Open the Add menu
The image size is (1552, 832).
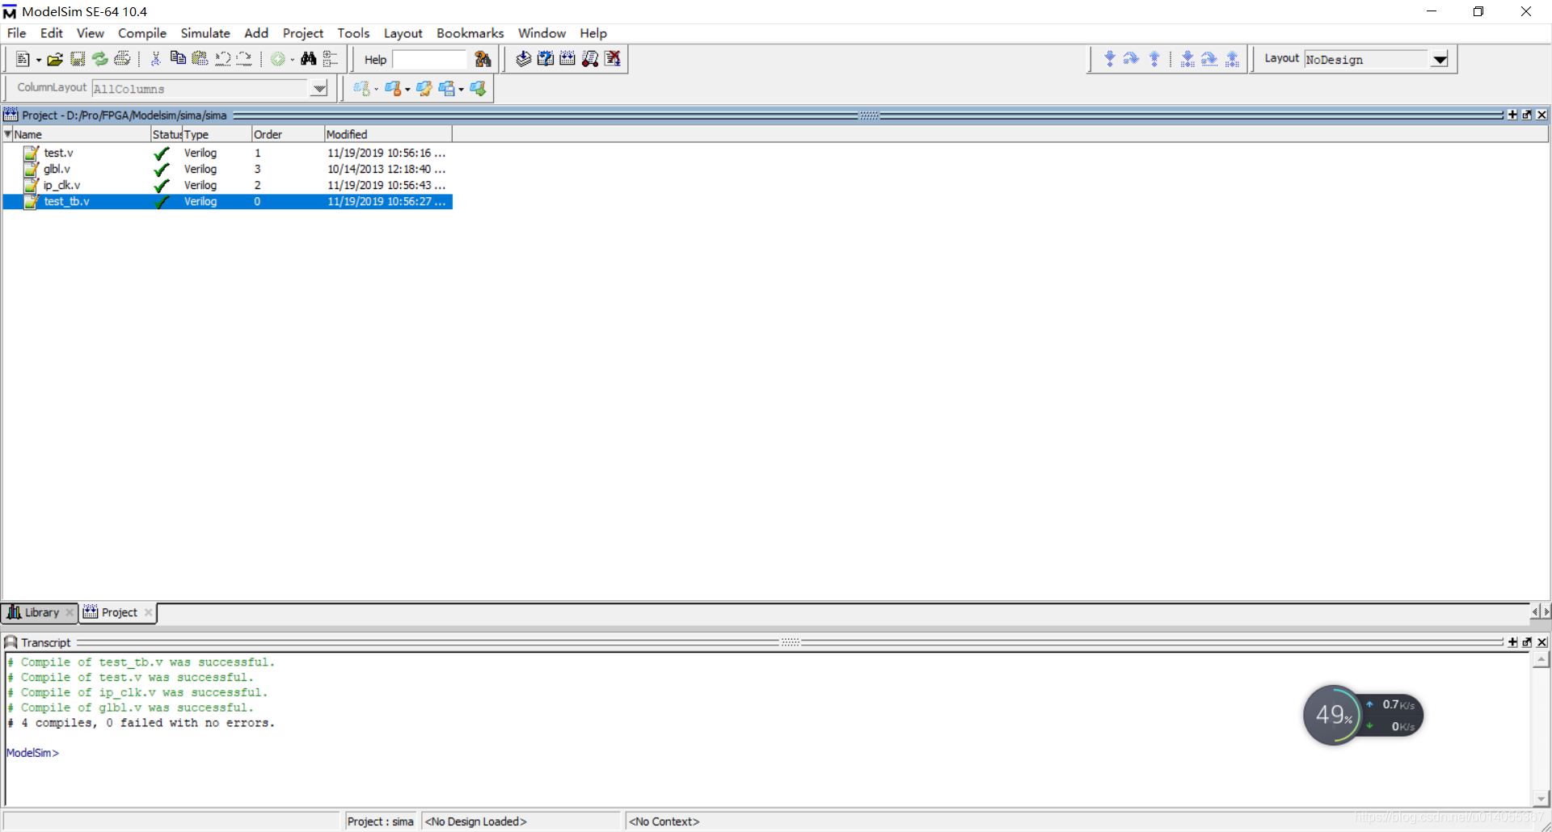(256, 33)
